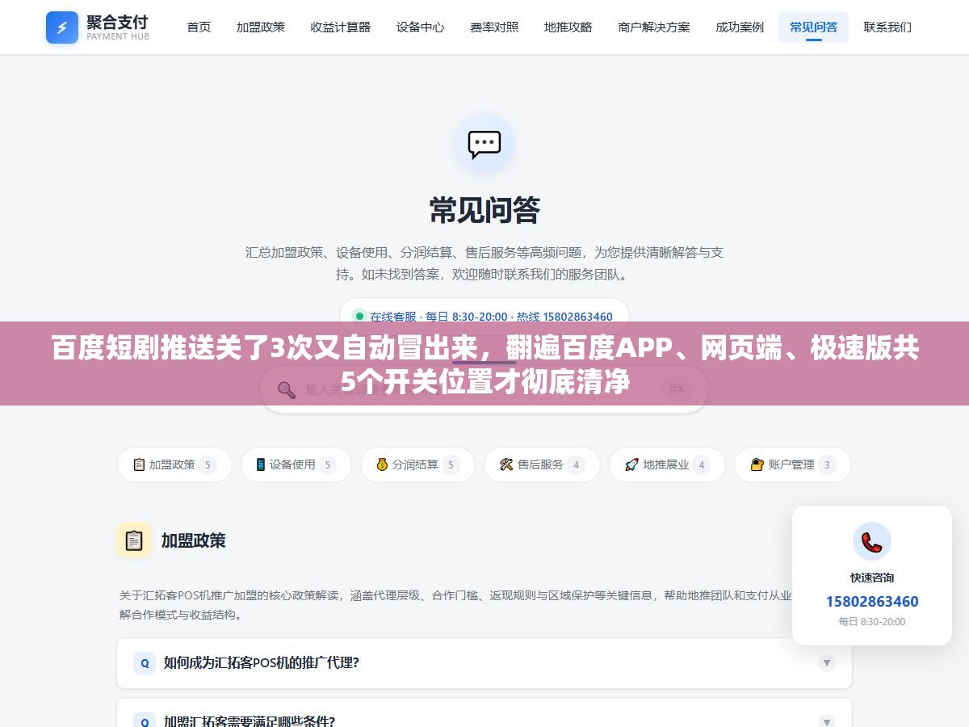Click the Q badge of 如何成为汇拓客POS机的推广代理

(145, 663)
